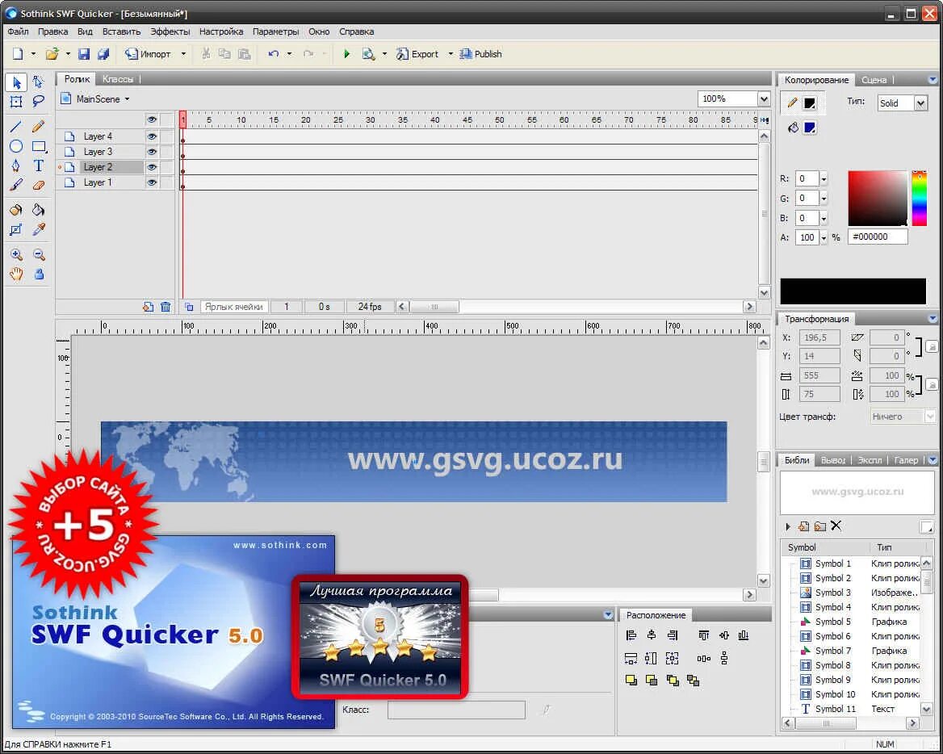Select the Rectangle shape tool
This screenshot has width=943, height=754.
click(x=39, y=146)
